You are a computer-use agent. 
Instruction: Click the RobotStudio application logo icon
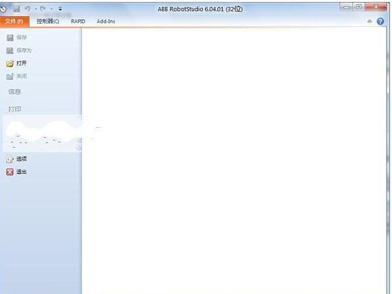coord(3,9)
